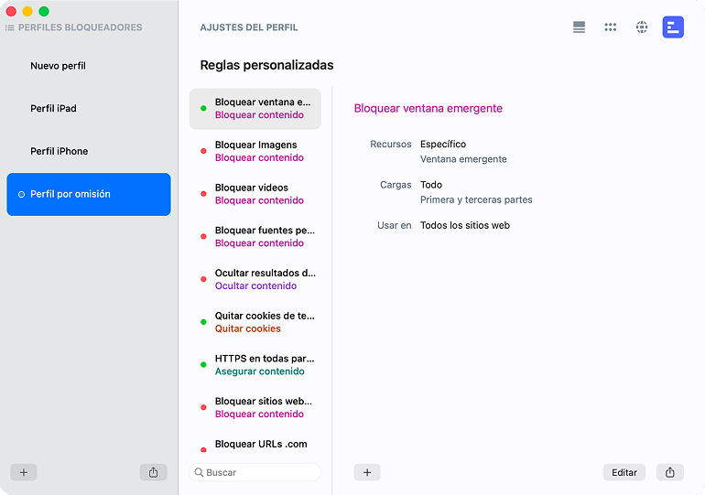705x495 pixels.
Task: Toggle status dot of Bloquear Imagens rule
Action: (x=203, y=151)
